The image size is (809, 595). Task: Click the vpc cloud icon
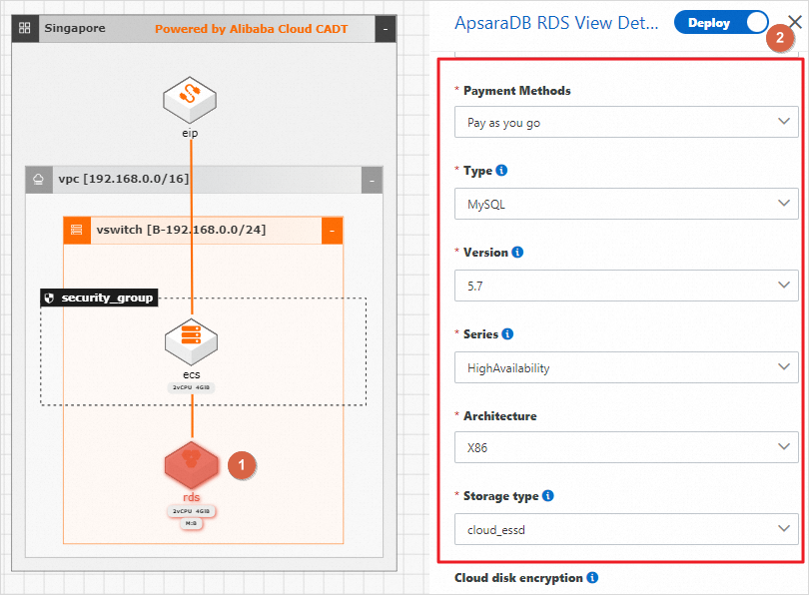(39, 180)
